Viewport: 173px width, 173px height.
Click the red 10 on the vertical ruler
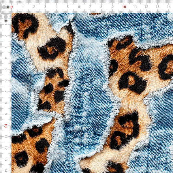pos(6,125)
